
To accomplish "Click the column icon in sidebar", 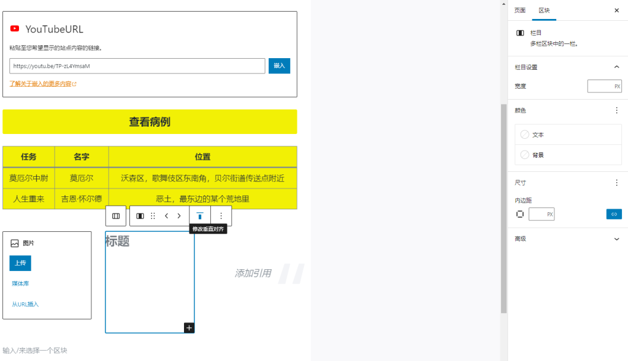I will [520, 33].
